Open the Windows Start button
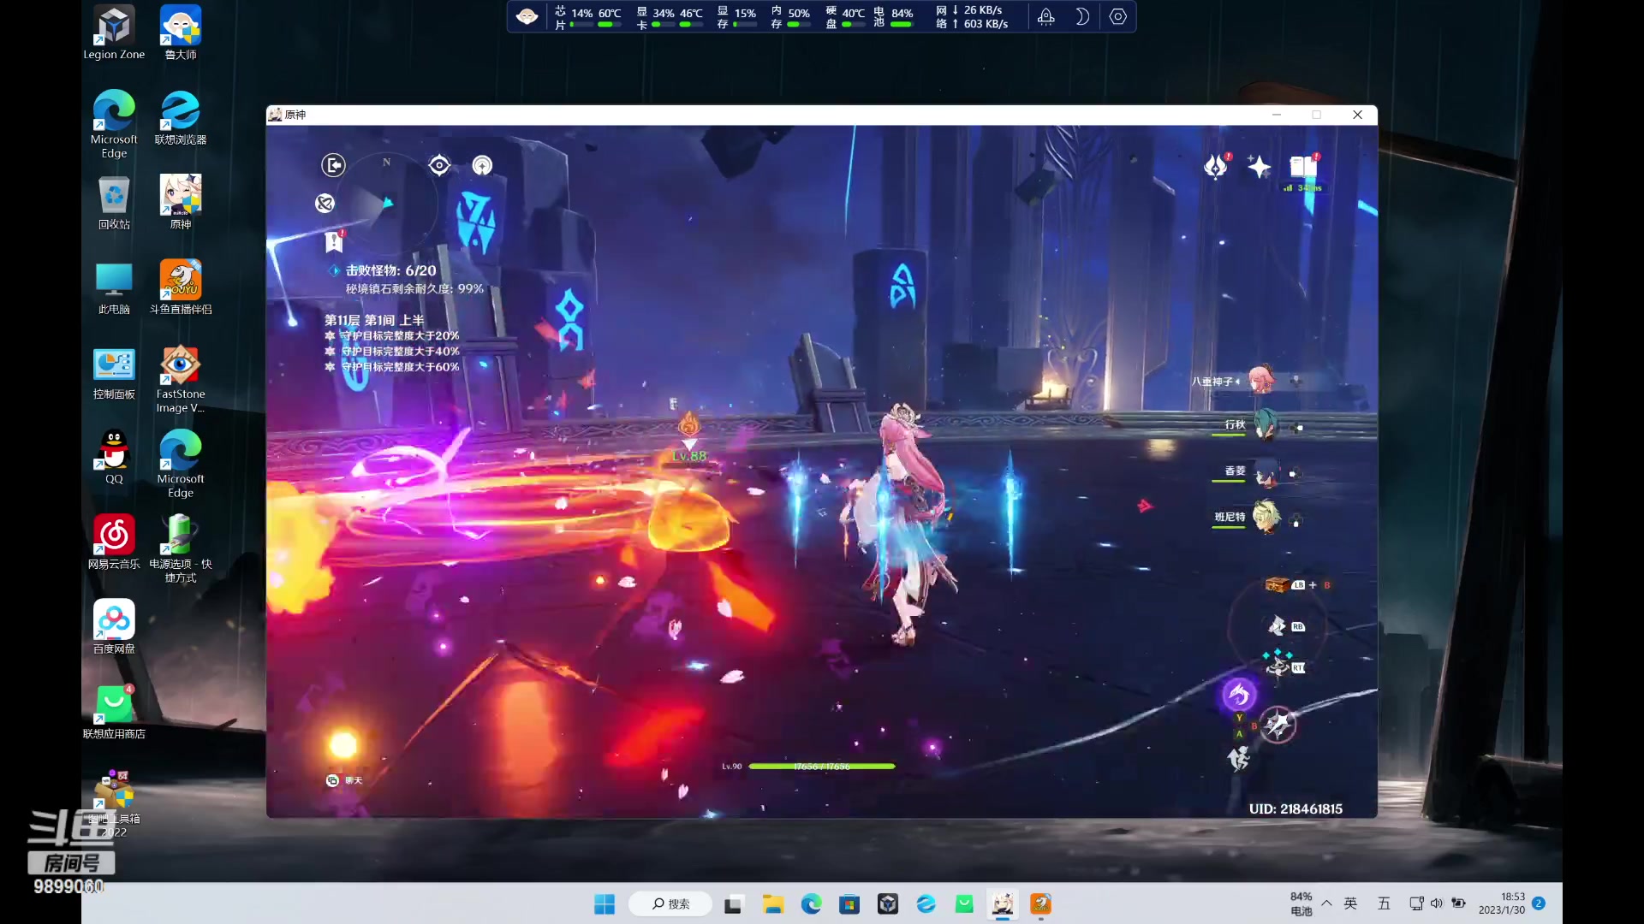1644x924 pixels. point(605,904)
